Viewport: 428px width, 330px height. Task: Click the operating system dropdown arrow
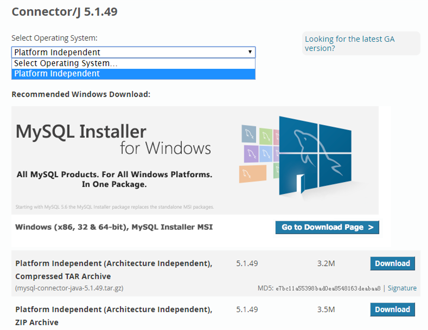pyautogui.click(x=250, y=52)
